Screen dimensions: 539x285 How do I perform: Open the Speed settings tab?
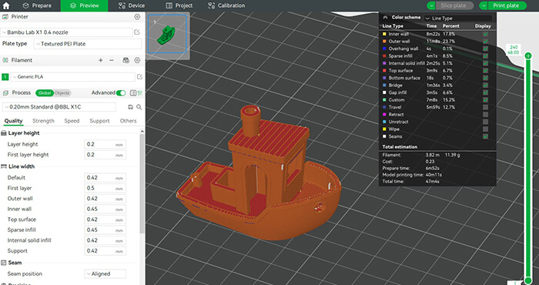72,121
